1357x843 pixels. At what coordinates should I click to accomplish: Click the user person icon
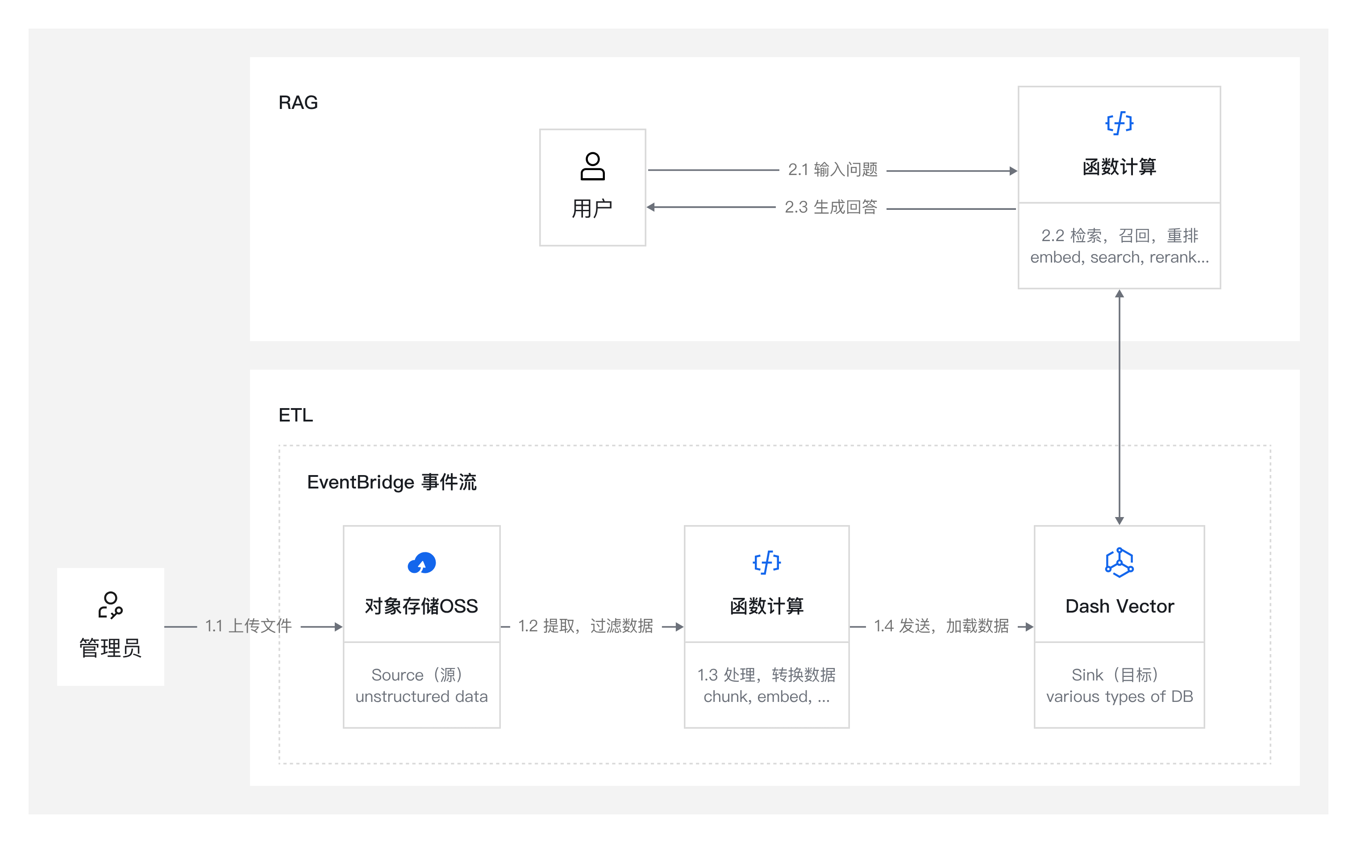[x=592, y=166]
